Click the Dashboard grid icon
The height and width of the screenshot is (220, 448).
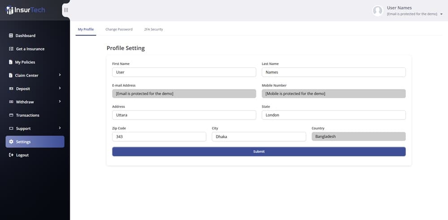(x=11, y=36)
